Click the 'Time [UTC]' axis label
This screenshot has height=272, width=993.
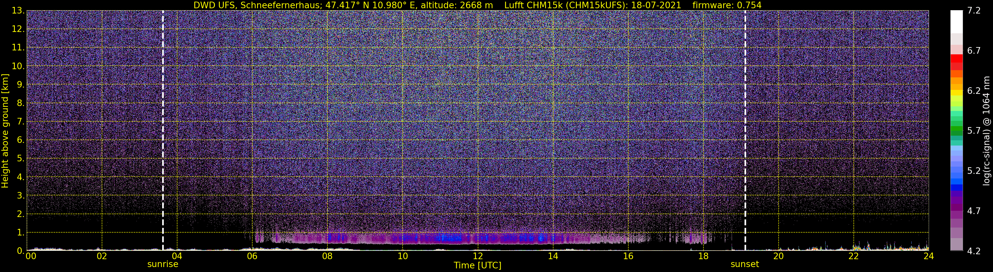point(478,265)
